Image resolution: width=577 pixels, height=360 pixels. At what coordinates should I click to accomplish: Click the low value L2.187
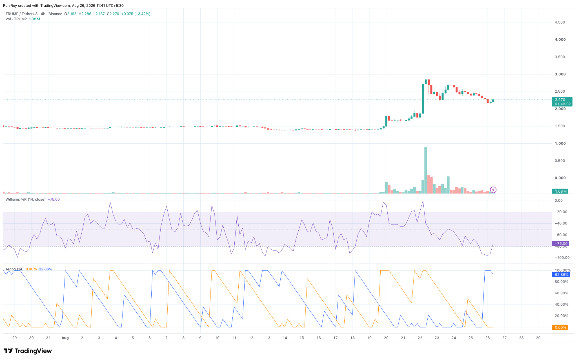pyautogui.click(x=99, y=14)
